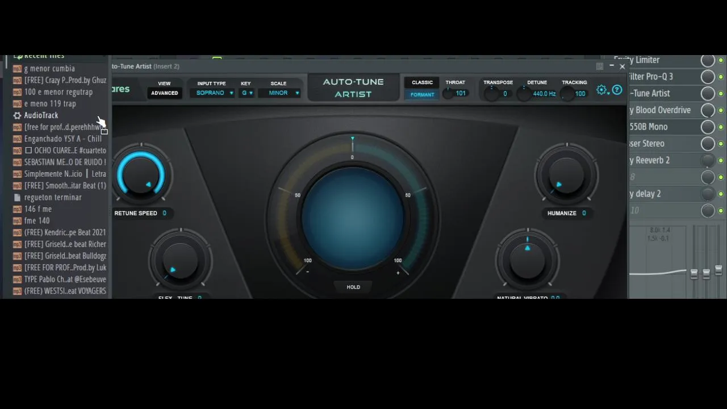This screenshot has width=727, height=409.
Task: Click the mp3 icon beside '146 f me'
Action: (x=17, y=209)
